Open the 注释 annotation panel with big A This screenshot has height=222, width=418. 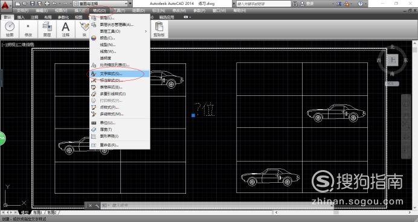pos(66,30)
